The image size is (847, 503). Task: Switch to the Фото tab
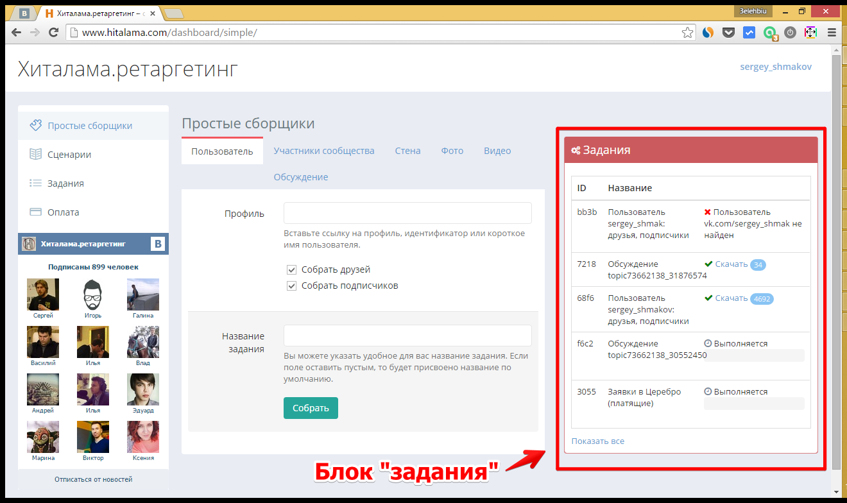[452, 151]
